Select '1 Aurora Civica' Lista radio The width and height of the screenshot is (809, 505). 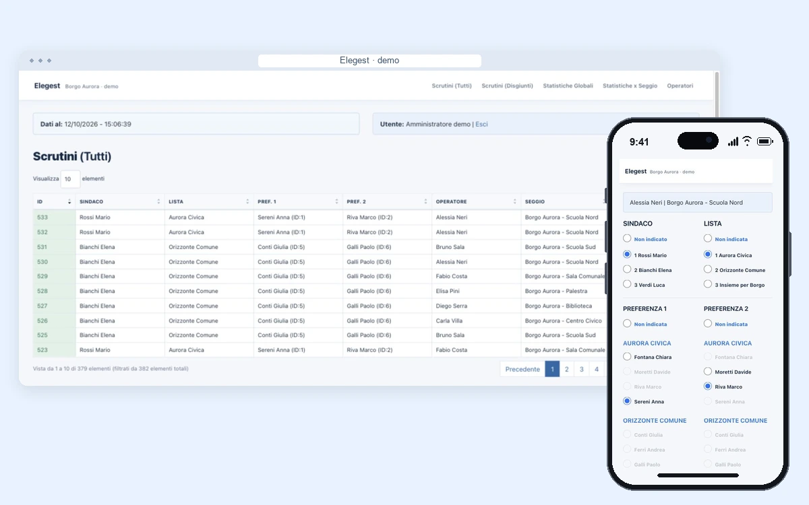tap(708, 255)
